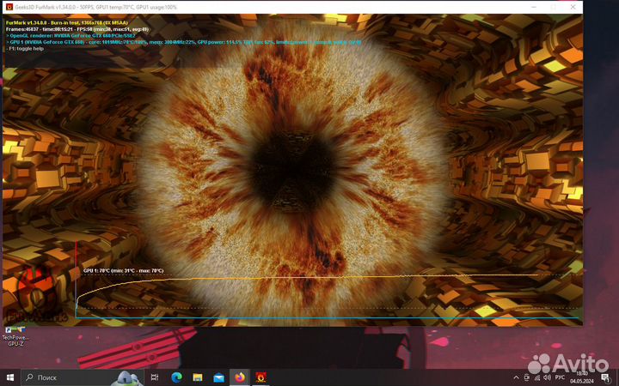Select the FurMark taskbar icon
The width and height of the screenshot is (619, 386).
coord(260,377)
